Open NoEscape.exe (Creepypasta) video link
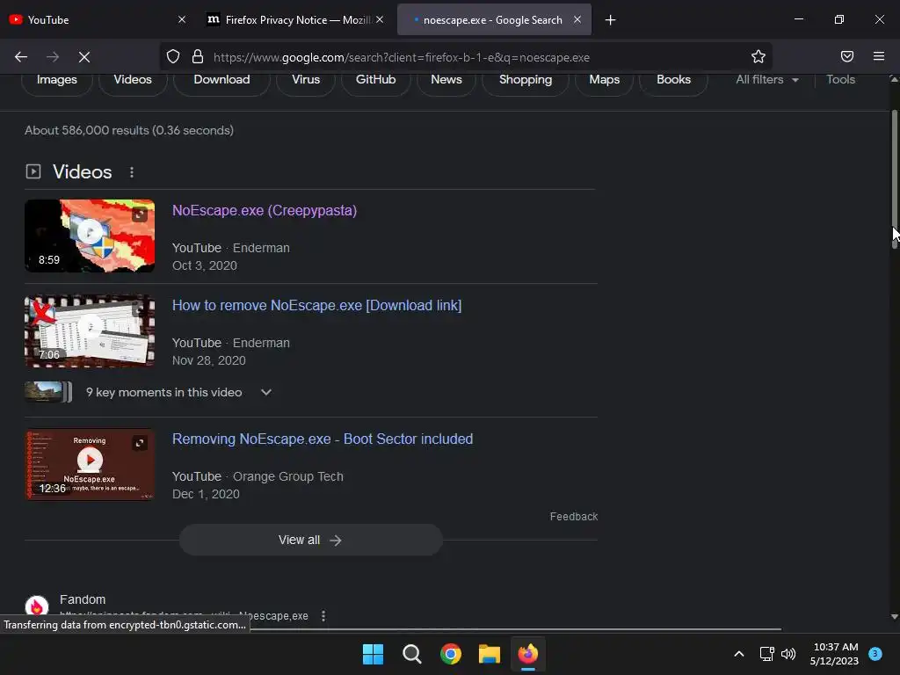Screen dimensions: 900x675 pyautogui.click(x=264, y=211)
